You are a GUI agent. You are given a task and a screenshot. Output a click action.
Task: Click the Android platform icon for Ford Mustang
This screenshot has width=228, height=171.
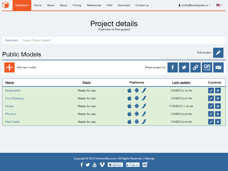point(137,98)
